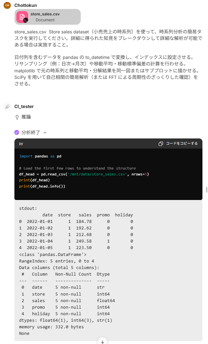
Task: Click the scroll-to-bottom arrow button
Action: click(103, 341)
